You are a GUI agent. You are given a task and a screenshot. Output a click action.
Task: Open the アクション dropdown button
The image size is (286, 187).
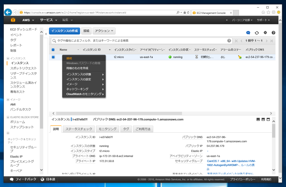tap(104, 31)
